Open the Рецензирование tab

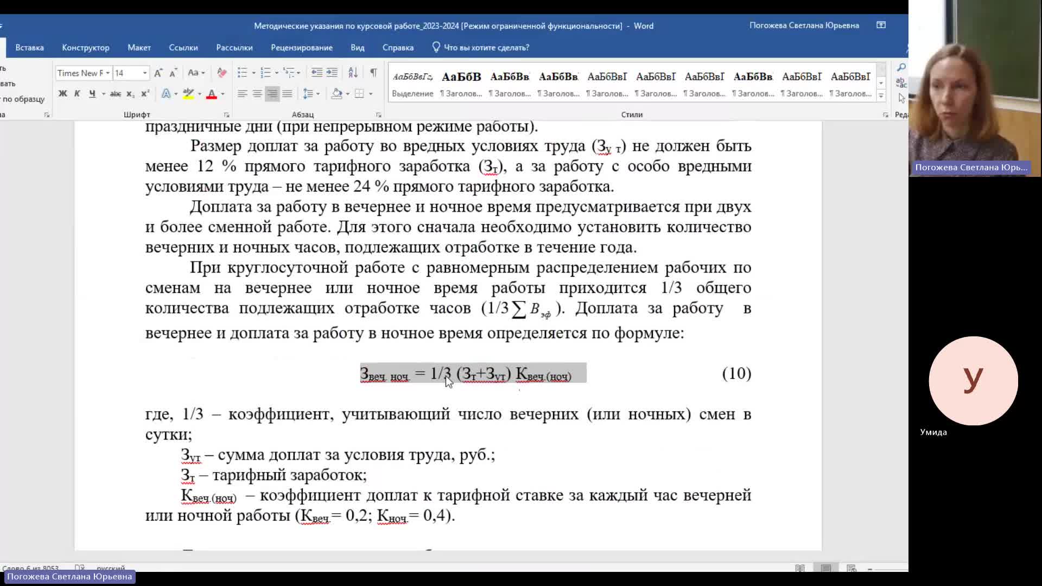pos(302,47)
